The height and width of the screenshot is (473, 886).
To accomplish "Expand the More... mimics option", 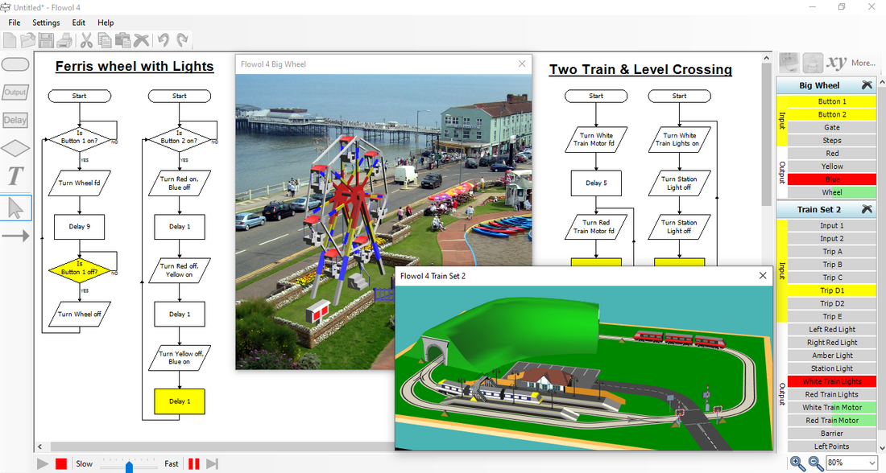I will (x=863, y=63).
